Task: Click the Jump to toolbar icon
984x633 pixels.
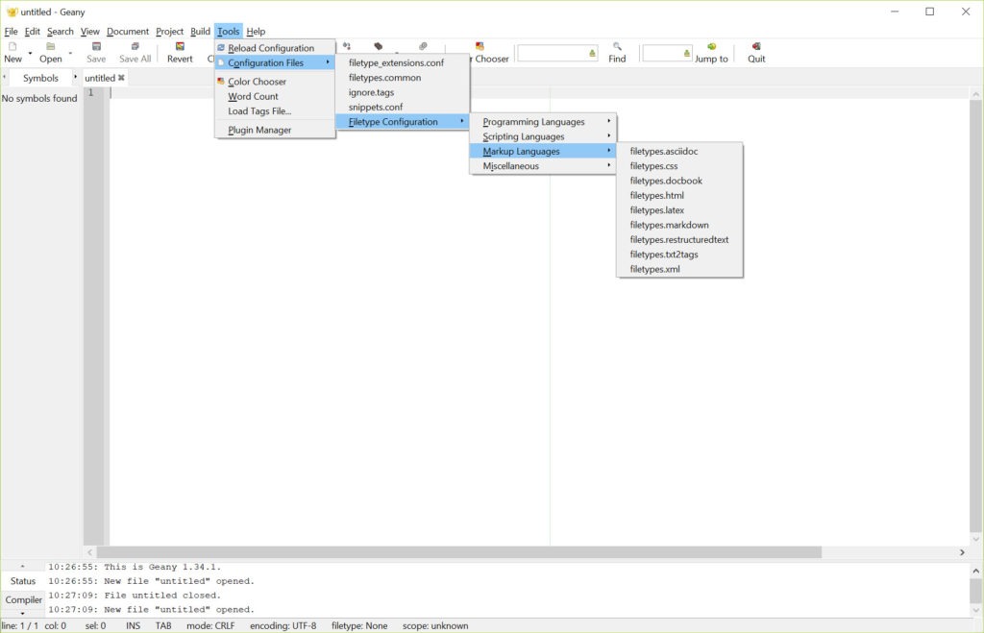Action: tap(711, 46)
